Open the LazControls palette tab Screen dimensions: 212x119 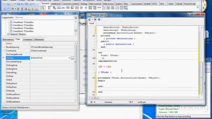point(137,4)
